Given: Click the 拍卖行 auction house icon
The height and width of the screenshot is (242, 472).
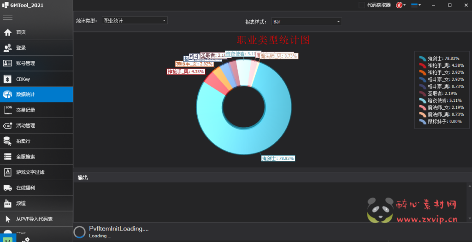Looking at the screenshot, I should 7,141.
